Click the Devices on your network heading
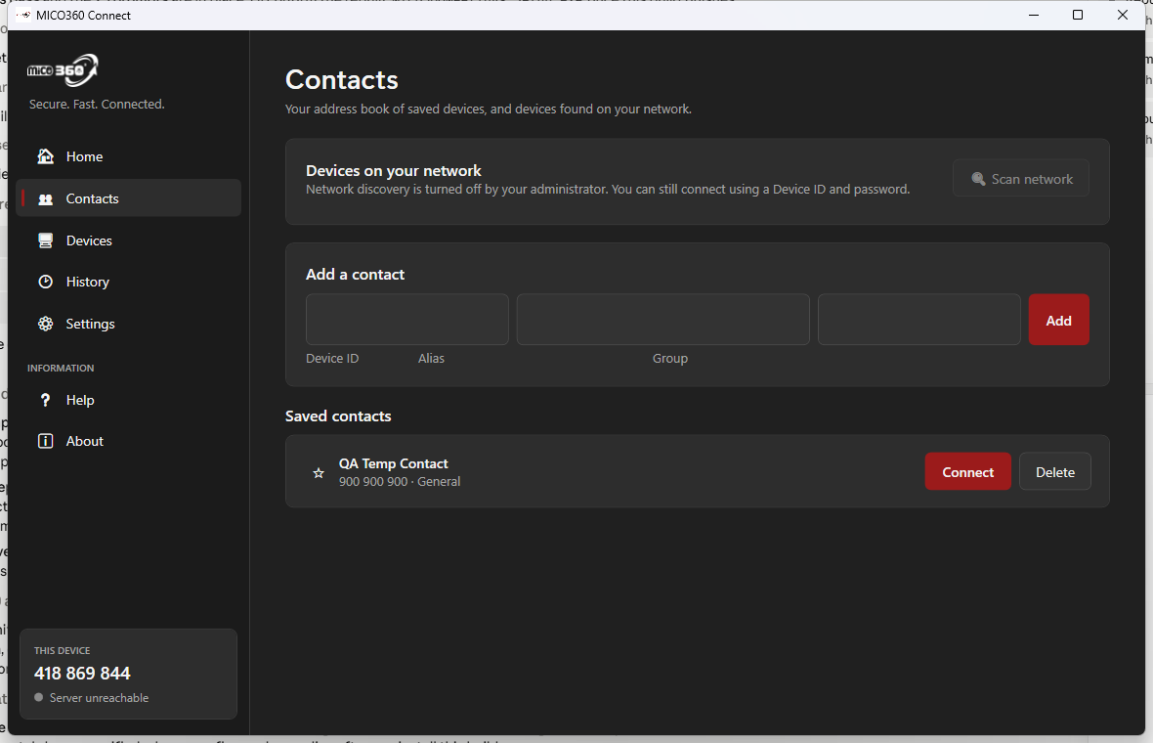The height and width of the screenshot is (743, 1153). (394, 171)
